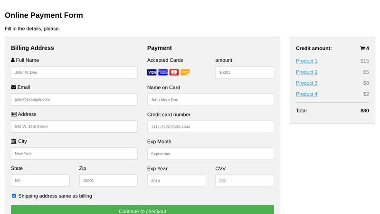Image resolution: width=380 pixels, height=214 pixels.
Task: Click the user icon beside Full Name
Action: 13,60
